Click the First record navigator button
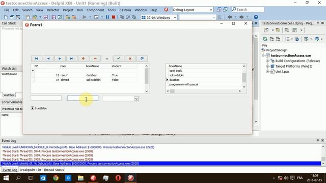Screen dimensions: 326x183 click(37, 58)
